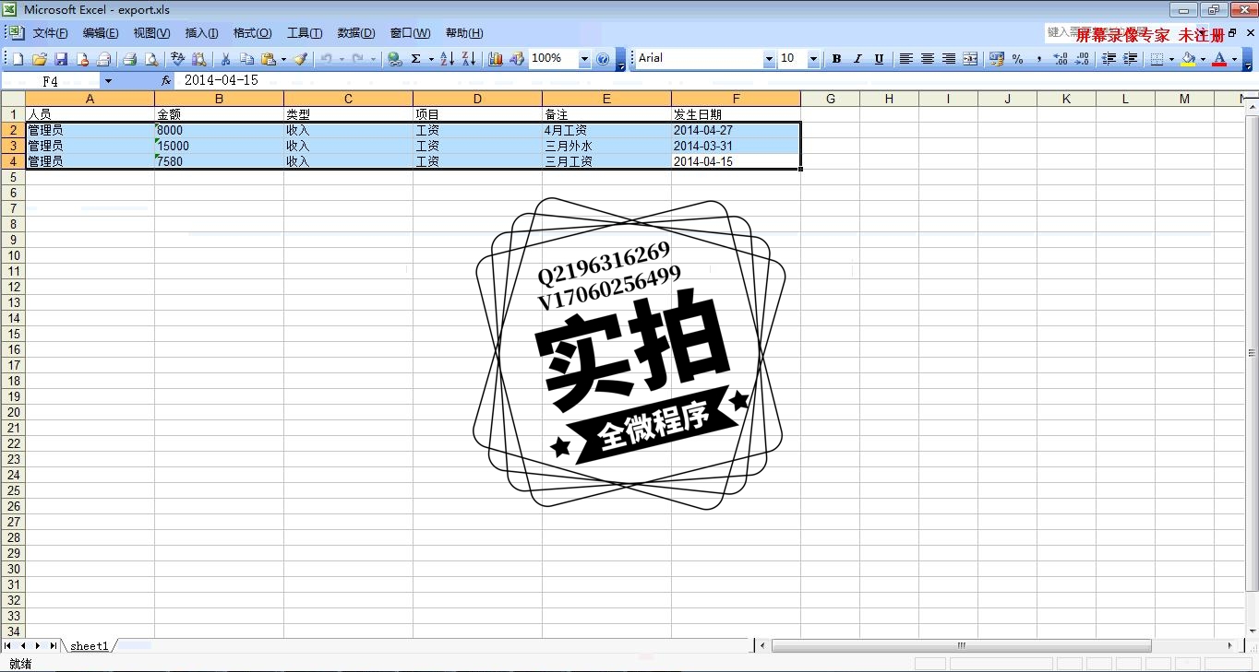The height and width of the screenshot is (672, 1259).
Task: Expand the zoom 100% dropdown
Action: coord(584,59)
